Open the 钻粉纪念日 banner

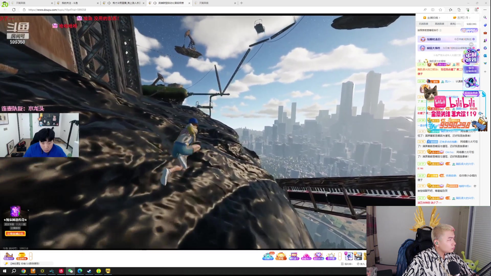pyautogui.click(x=447, y=39)
